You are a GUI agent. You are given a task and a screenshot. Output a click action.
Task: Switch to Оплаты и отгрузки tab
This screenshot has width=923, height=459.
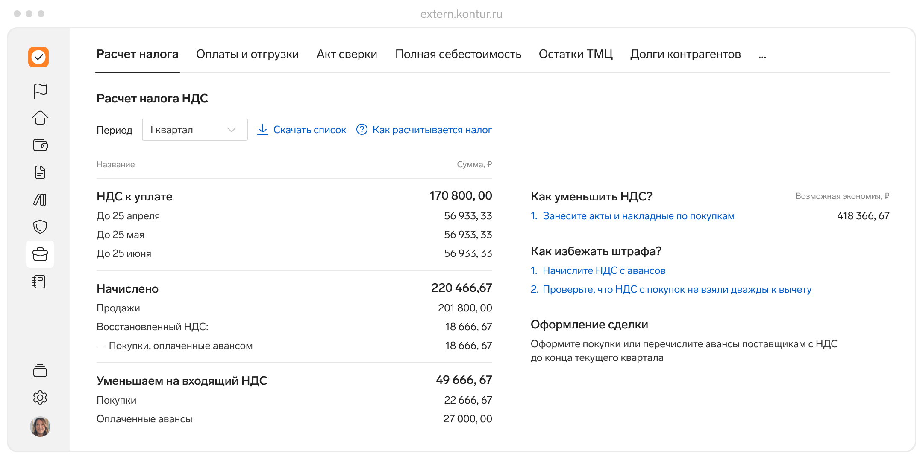coord(247,55)
